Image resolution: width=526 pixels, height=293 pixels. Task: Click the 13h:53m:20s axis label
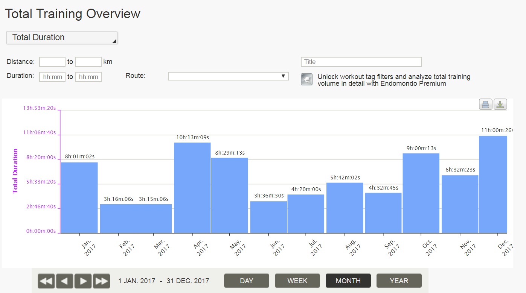[40, 108]
